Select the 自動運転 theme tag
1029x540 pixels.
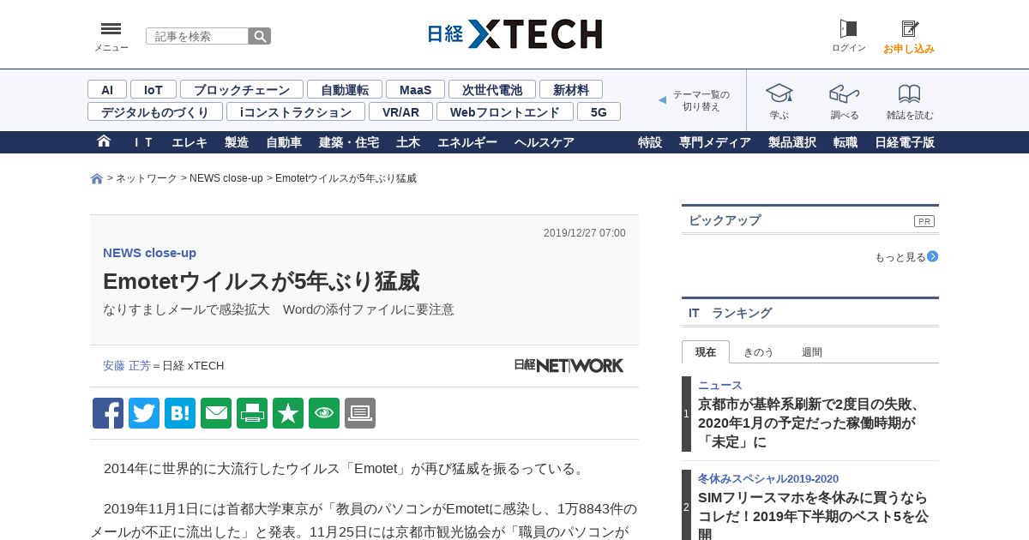pos(345,89)
